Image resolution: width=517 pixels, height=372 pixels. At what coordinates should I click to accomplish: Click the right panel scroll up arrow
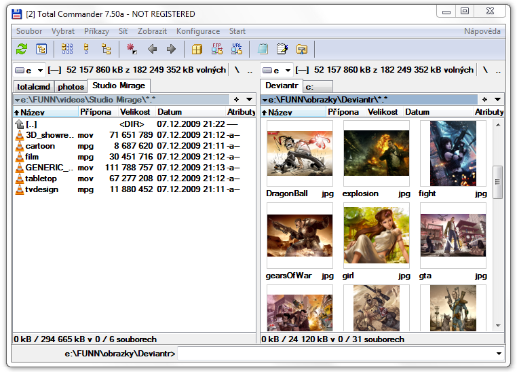pos(498,125)
